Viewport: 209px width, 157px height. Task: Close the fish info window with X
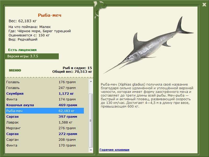(x=204, y=5)
